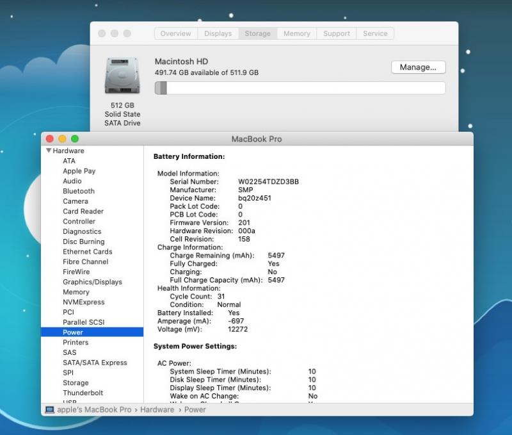This screenshot has height=435, width=512.
Task: Click Power in the path bar
Action: [x=195, y=409]
